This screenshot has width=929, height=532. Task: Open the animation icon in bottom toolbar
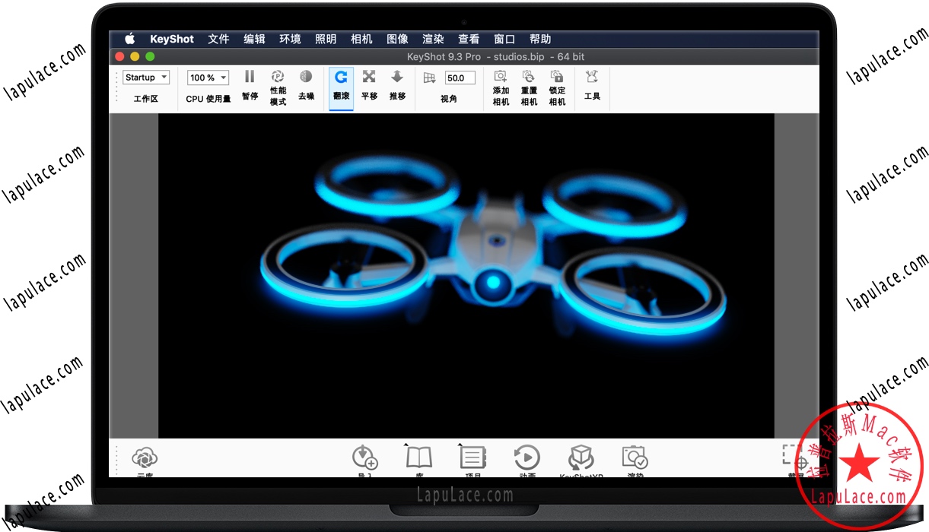(x=527, y=458)
